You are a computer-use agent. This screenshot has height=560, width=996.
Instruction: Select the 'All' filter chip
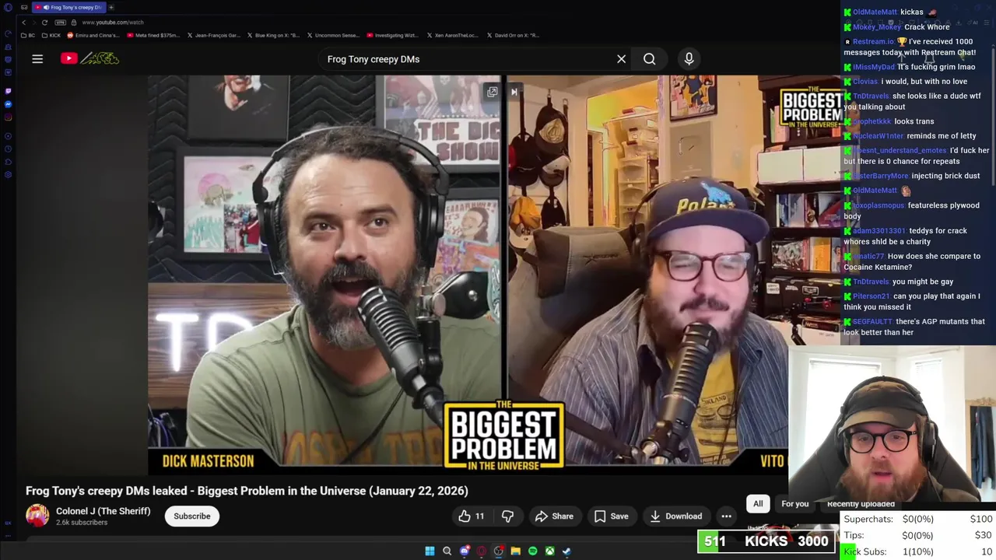758,504
